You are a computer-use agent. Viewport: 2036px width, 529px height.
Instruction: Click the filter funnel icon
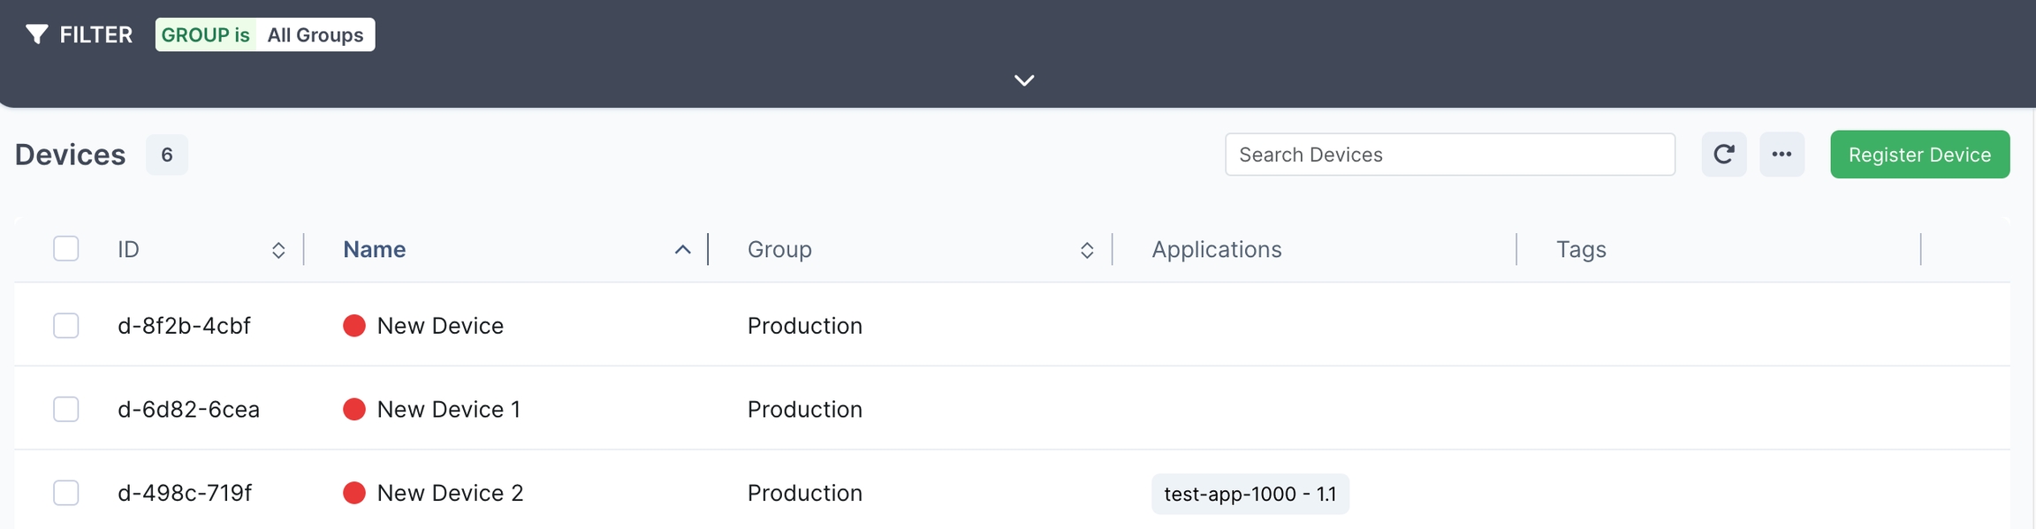click(x=36, y=34)
